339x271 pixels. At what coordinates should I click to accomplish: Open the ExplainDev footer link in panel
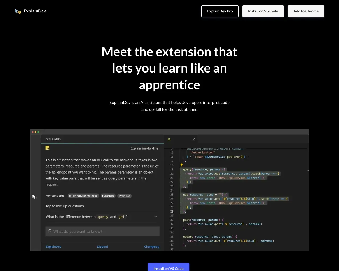pos(53,247)
